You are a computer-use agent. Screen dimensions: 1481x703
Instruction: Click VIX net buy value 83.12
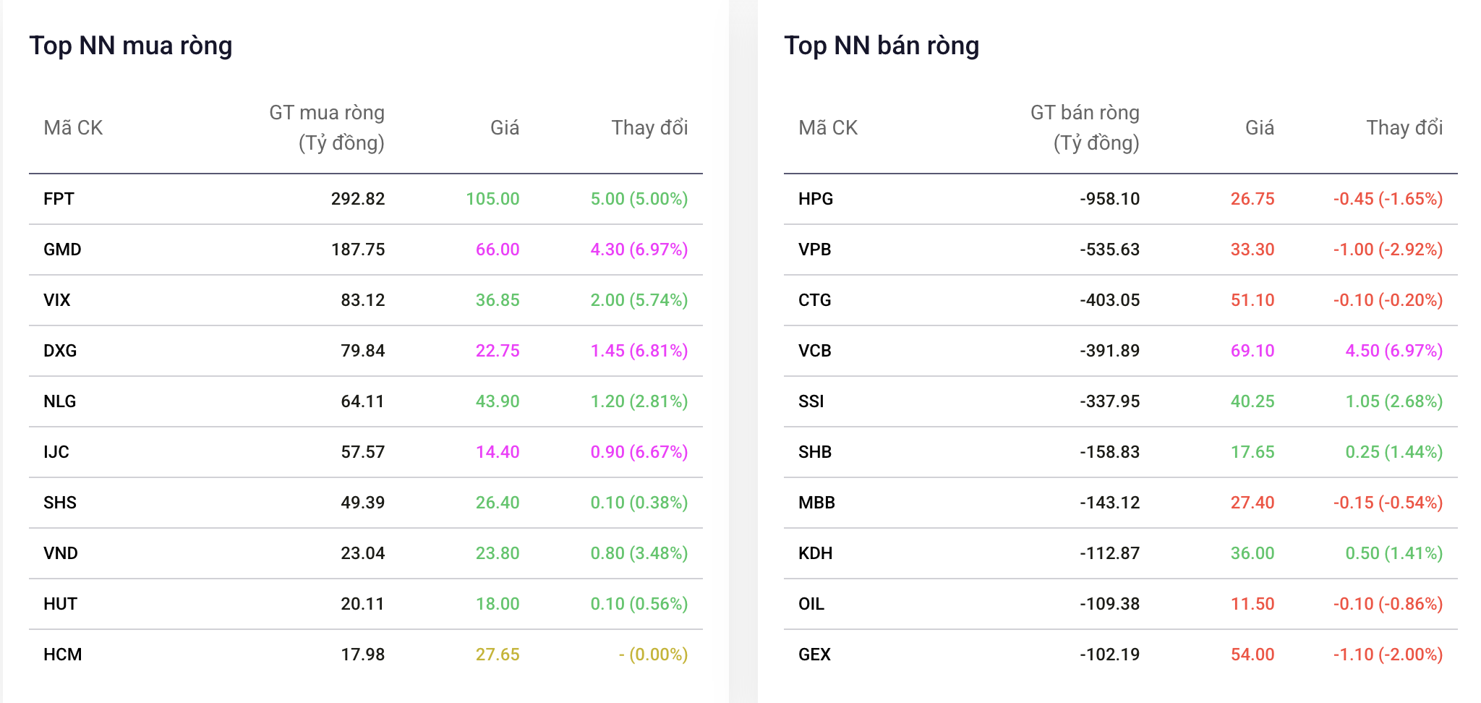coord(362,300)
